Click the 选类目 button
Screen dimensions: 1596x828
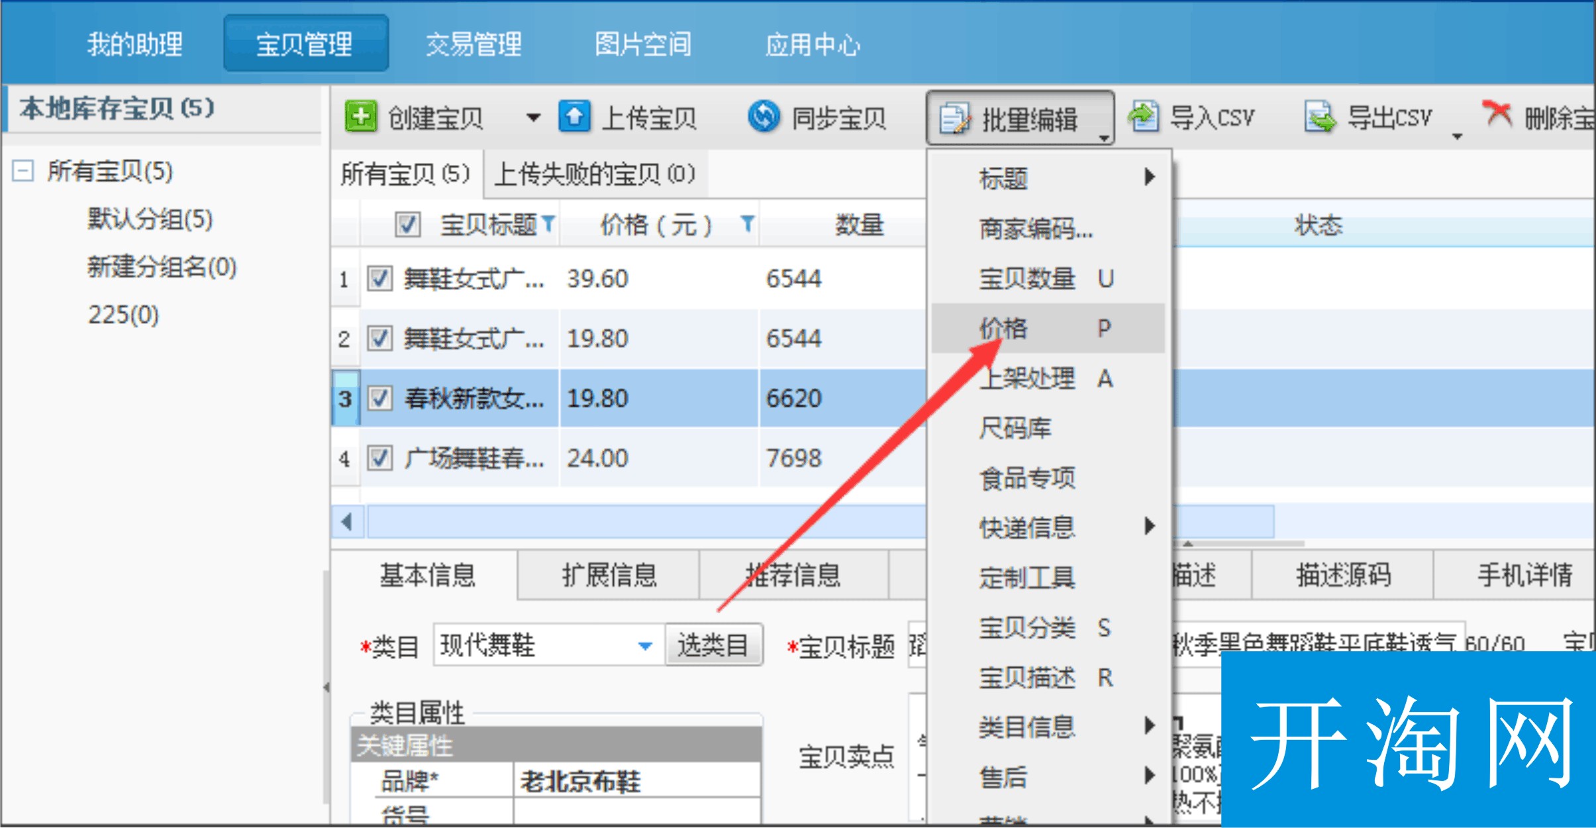(x=714, y=645)
